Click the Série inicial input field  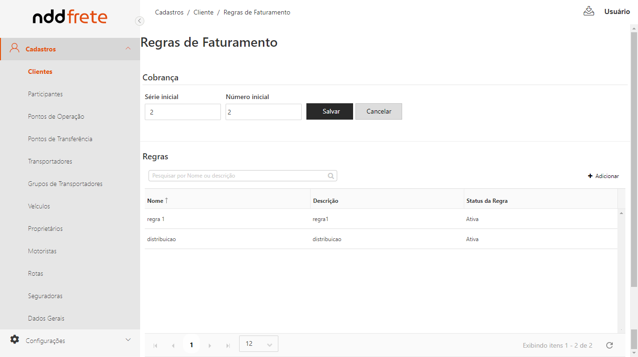pos(183,112)
